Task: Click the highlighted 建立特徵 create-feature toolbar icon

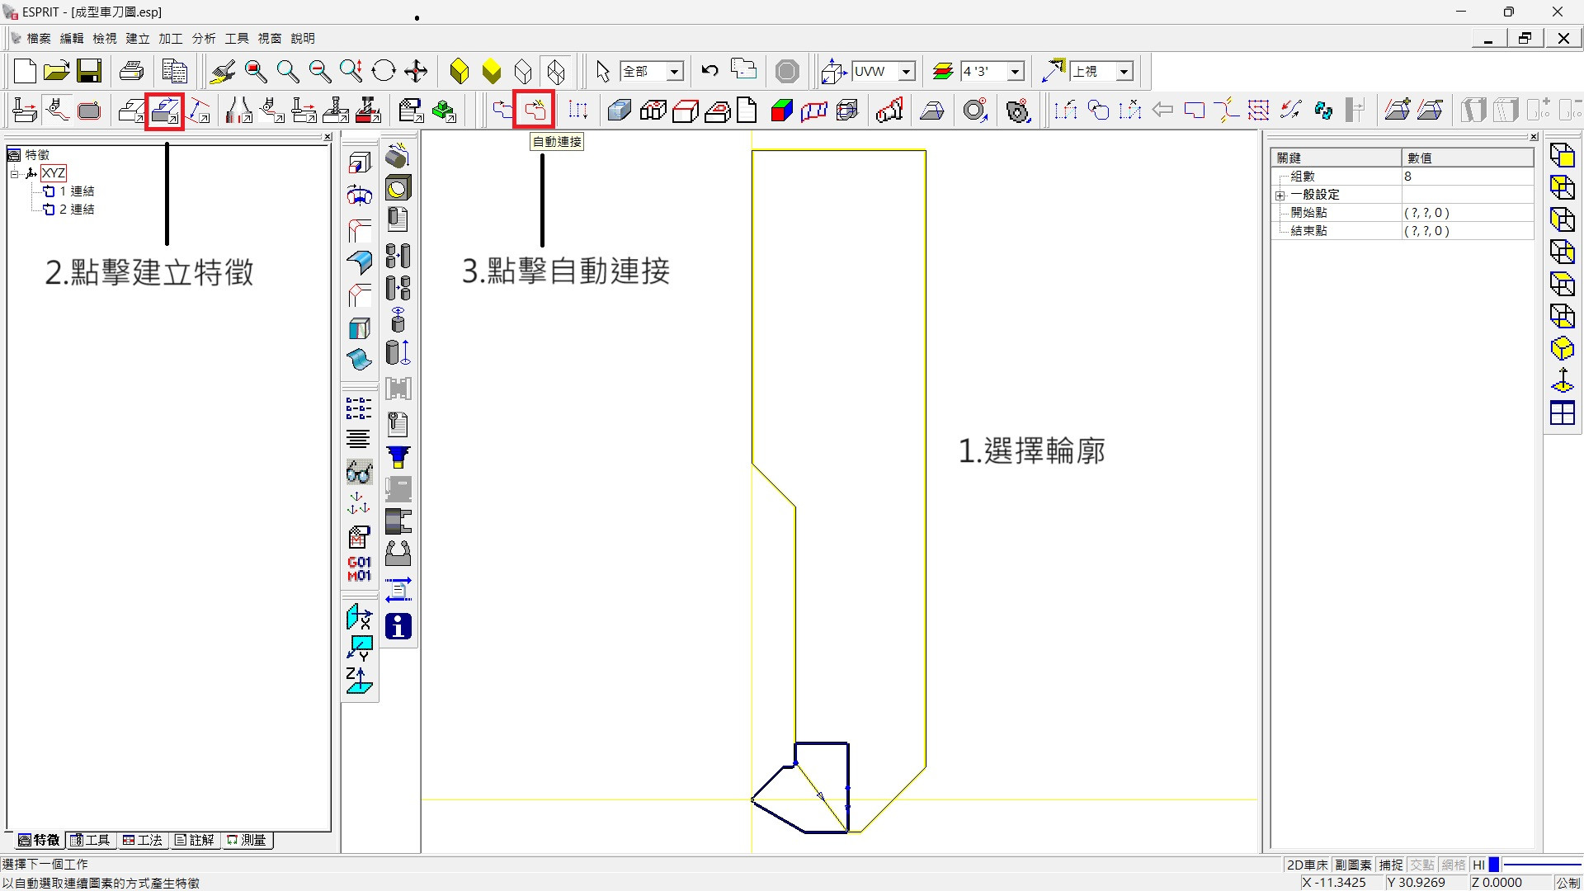Action: pyautogui.click(x=165, y=111)
